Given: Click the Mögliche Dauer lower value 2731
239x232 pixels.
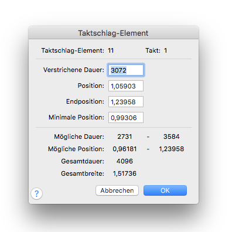Looking at the screenshot, I should 125,137.
